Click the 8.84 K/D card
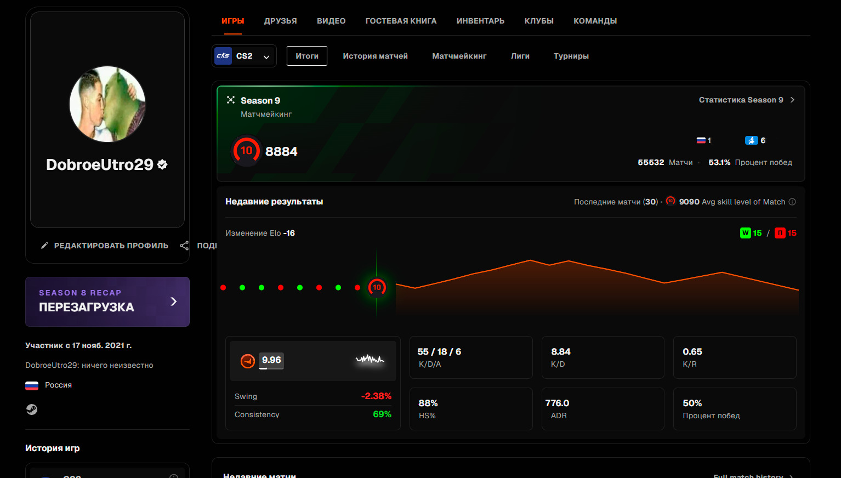Screen dimensions: 841x478 point(603,357)
